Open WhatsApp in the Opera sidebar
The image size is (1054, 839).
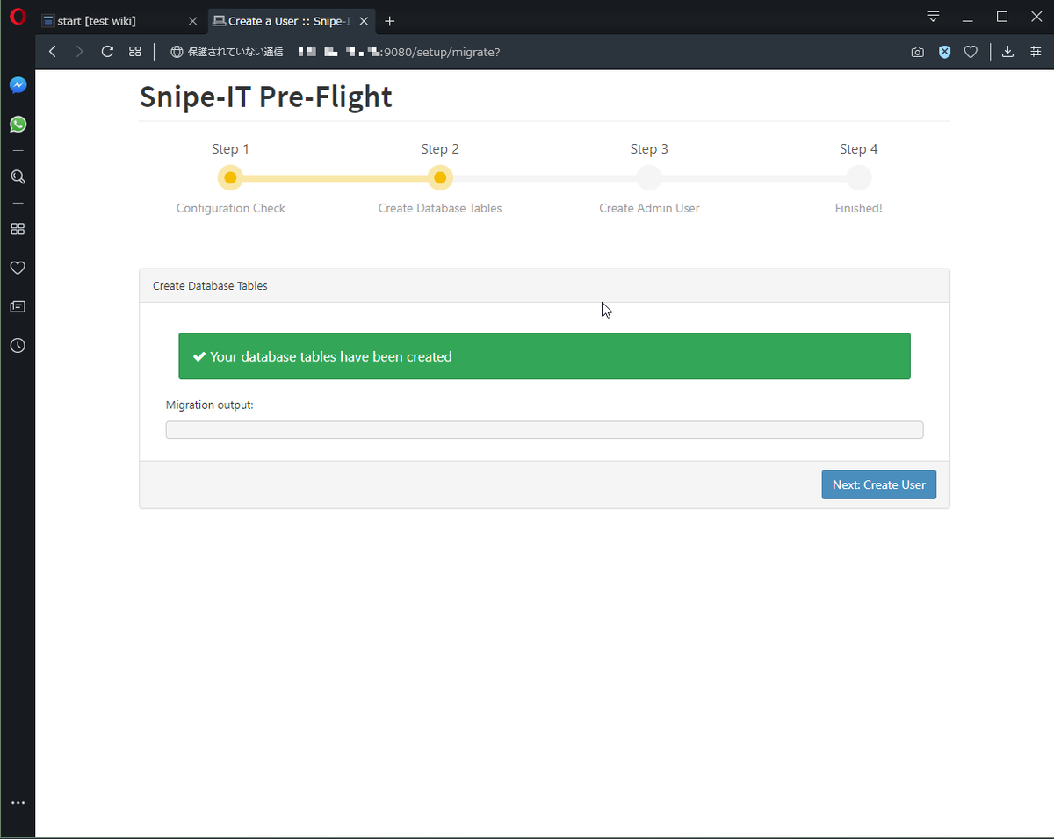pos(18,124)
